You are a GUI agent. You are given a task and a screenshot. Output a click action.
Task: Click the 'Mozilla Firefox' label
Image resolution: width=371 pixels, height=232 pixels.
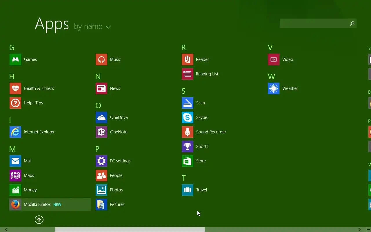pos(37,204)
